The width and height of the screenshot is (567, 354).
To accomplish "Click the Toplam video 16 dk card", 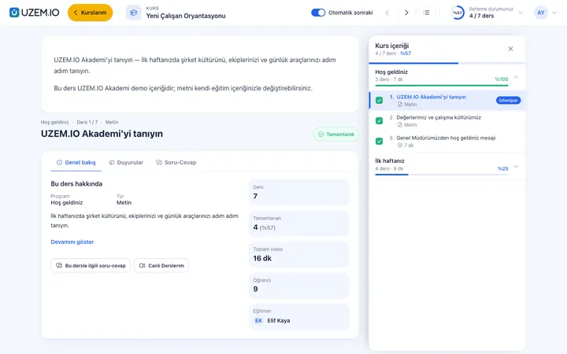I will coord(299,254).
